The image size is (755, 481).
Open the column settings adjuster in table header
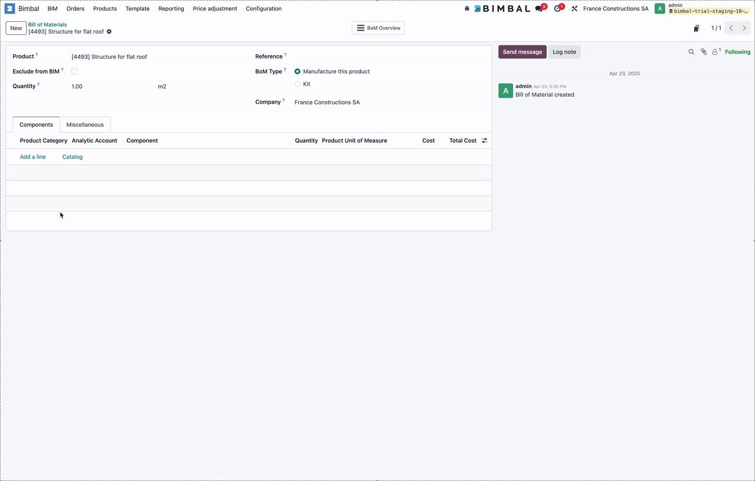click(484, 141)
